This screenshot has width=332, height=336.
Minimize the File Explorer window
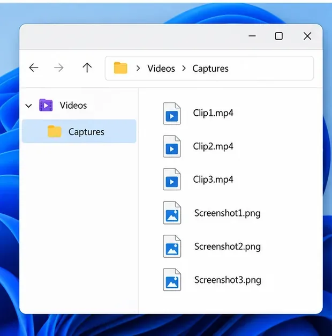[x=252, y=36]
